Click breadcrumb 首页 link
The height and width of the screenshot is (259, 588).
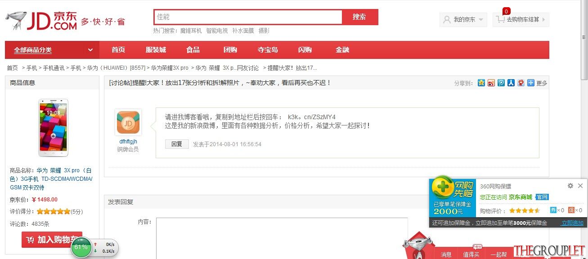12,68
